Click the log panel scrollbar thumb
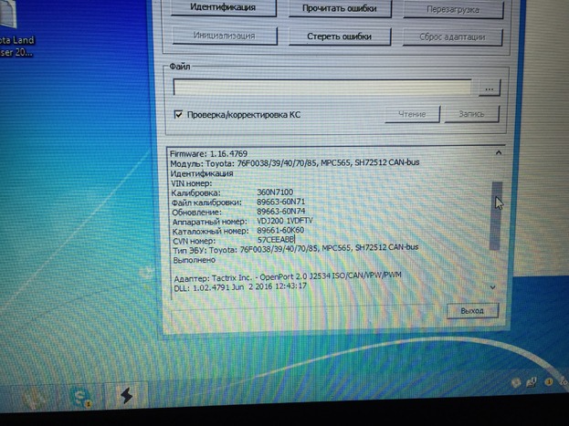 496,214
